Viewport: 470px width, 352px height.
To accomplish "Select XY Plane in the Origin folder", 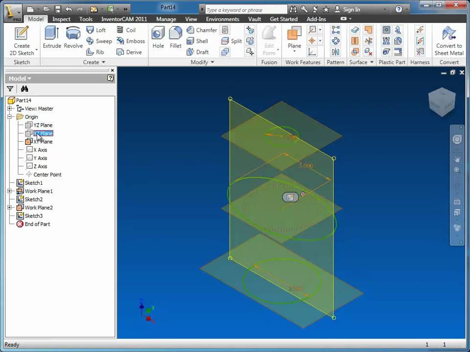I will tap(39, 141).
